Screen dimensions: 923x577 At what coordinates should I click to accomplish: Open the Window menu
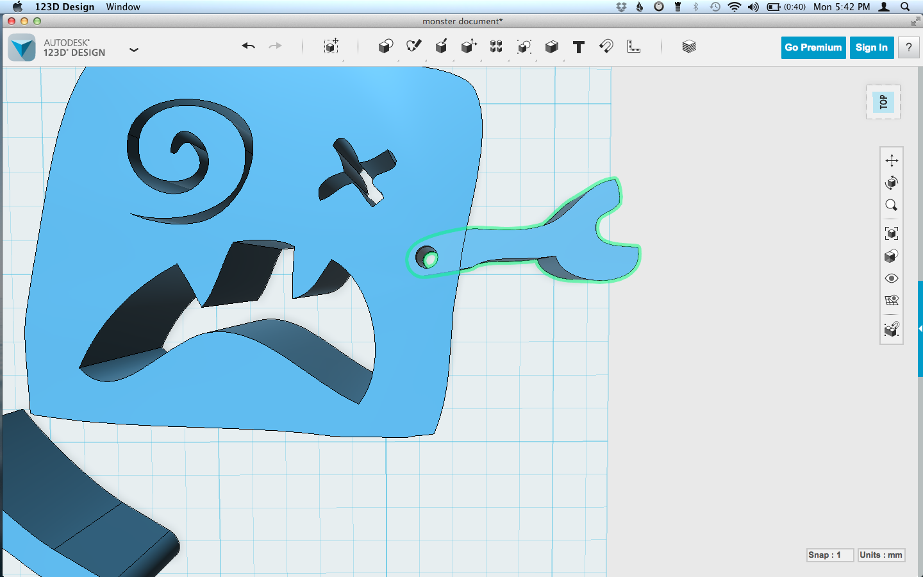pos(123,7)
